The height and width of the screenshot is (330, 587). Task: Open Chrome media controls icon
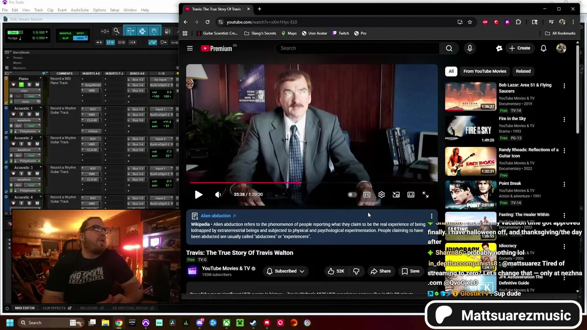click(x=551, y=22)
